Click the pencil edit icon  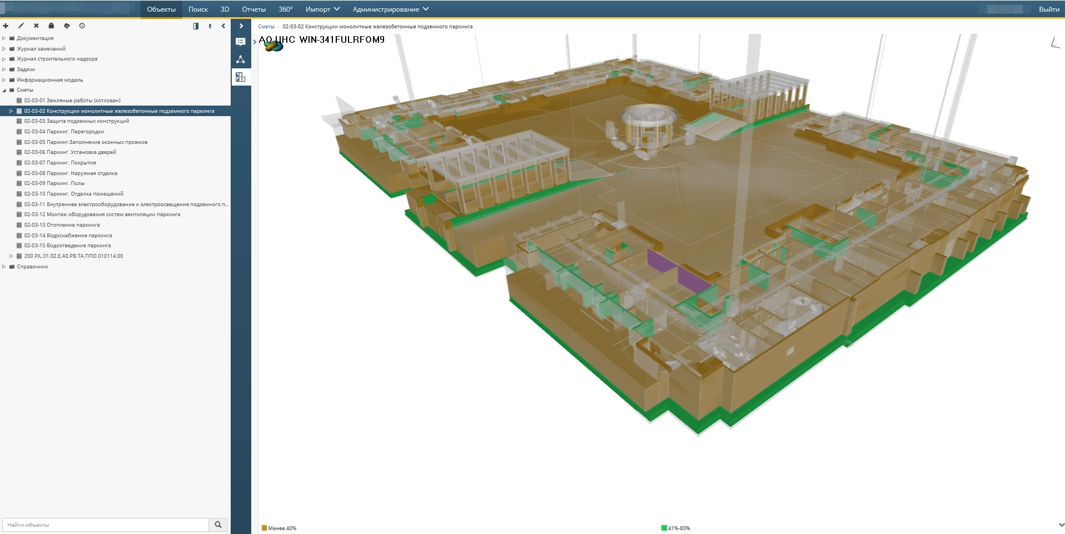[x=21, y=26]
